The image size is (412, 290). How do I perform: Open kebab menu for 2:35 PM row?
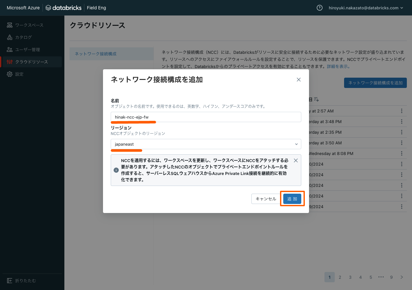[x=402, y=132]
